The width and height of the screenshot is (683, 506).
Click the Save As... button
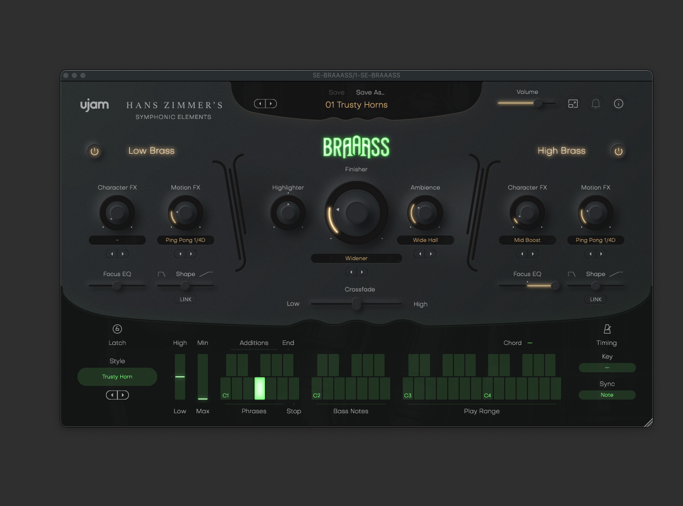point(370,92)
